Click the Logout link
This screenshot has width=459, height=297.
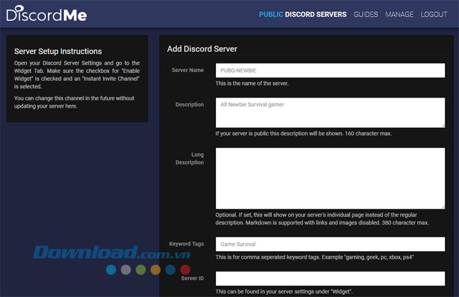point(434,14)
